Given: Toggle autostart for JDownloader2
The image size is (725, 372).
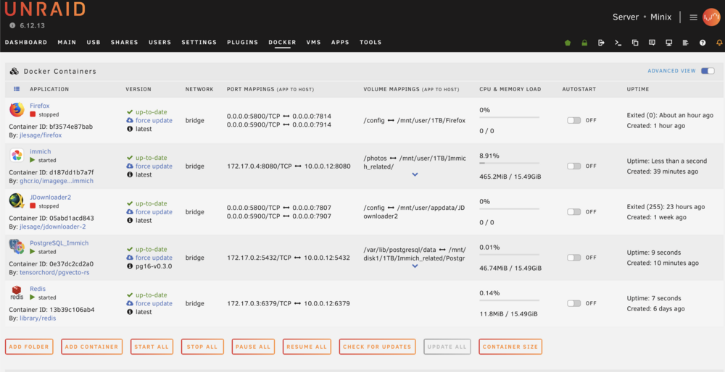Looking at the screenshot, I should 573,211.
